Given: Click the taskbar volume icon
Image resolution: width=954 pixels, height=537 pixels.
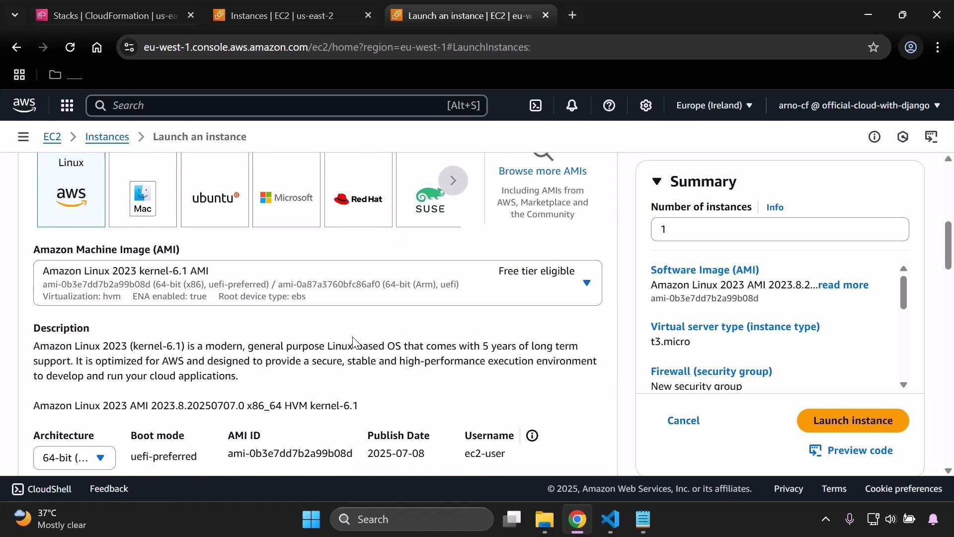Looking at the screenshot, I should point(890,520).
